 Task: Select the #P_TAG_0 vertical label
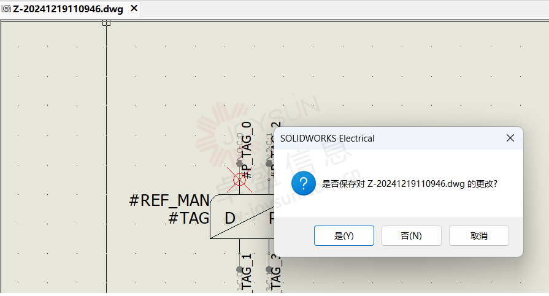click(247, 150)
